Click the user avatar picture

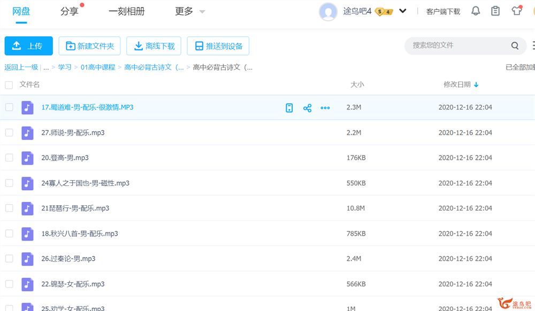point(328,12)
